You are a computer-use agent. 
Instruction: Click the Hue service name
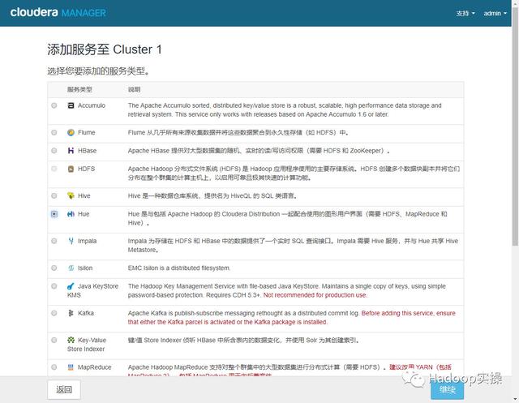pos(84,214)
